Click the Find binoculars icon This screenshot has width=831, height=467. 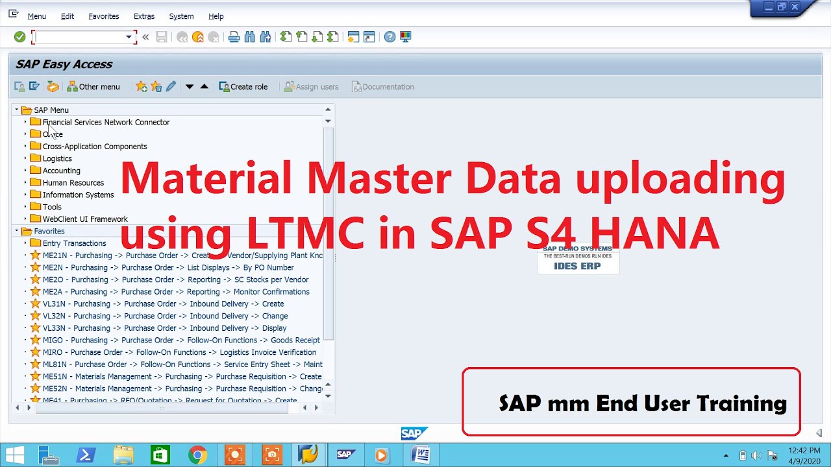(250, 37)
